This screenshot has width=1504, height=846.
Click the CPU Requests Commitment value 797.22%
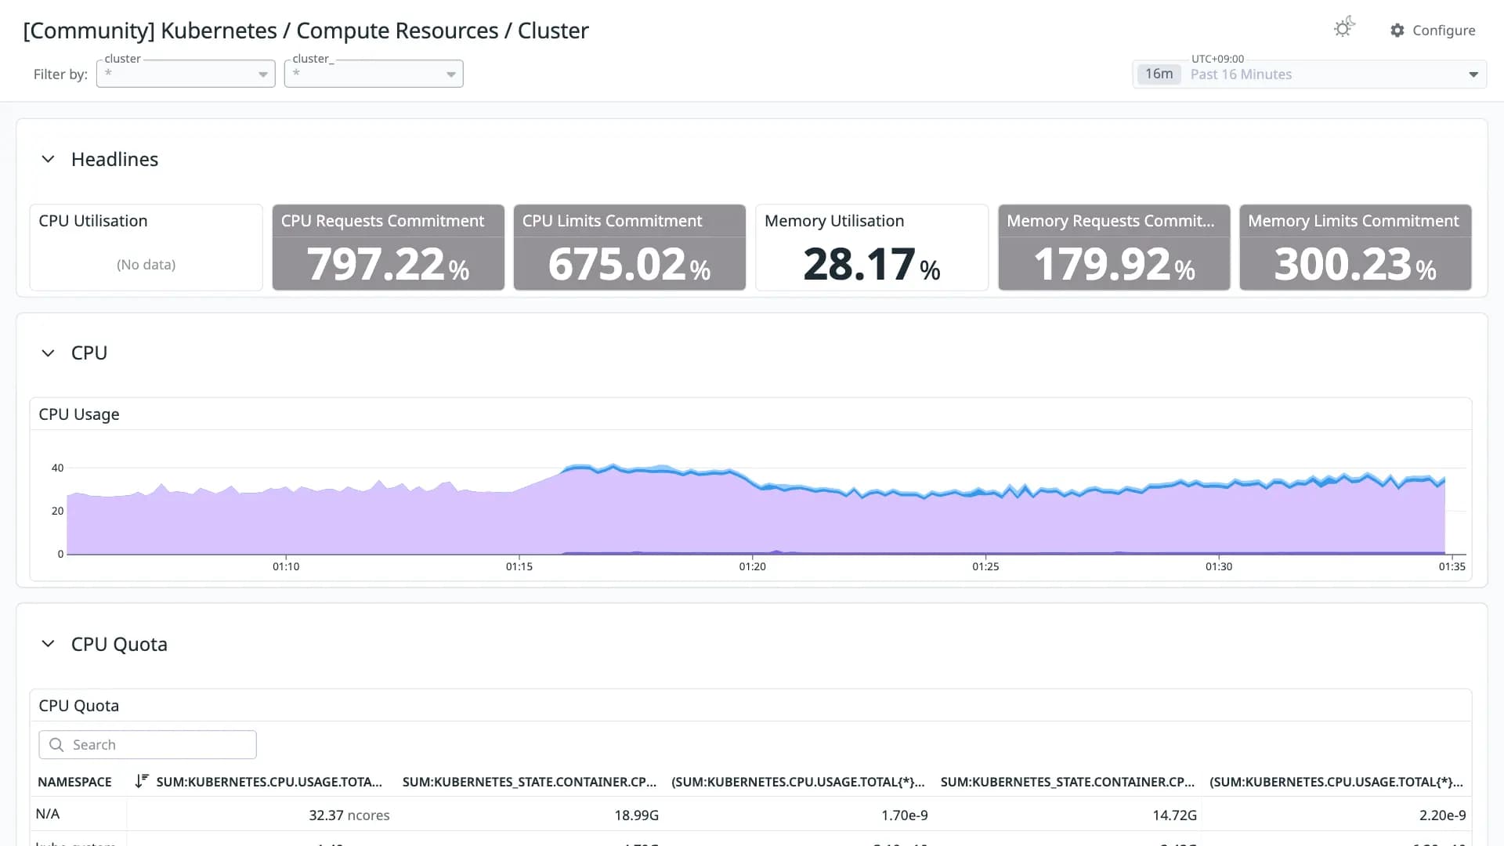(389, 265)
